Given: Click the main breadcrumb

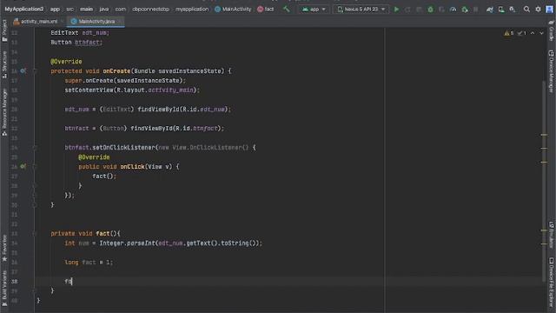Looking at the screenshot, I should tap(86, 10).
